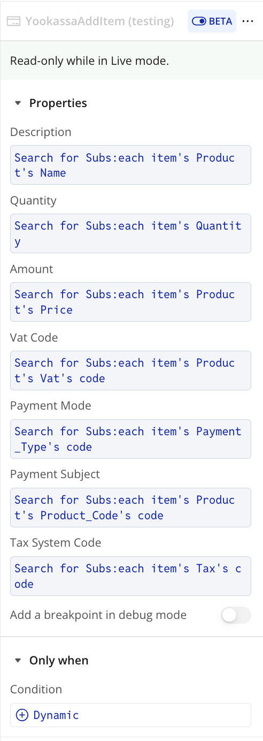Open the Payment Mode expression field
263x741 pixels.
tap(130, 439)
